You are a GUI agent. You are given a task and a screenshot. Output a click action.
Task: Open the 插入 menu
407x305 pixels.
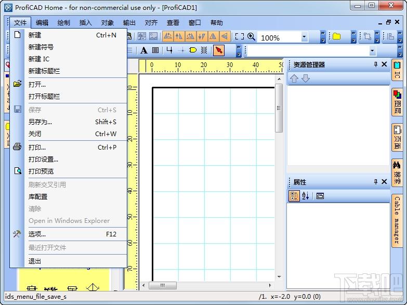(86, 22)
